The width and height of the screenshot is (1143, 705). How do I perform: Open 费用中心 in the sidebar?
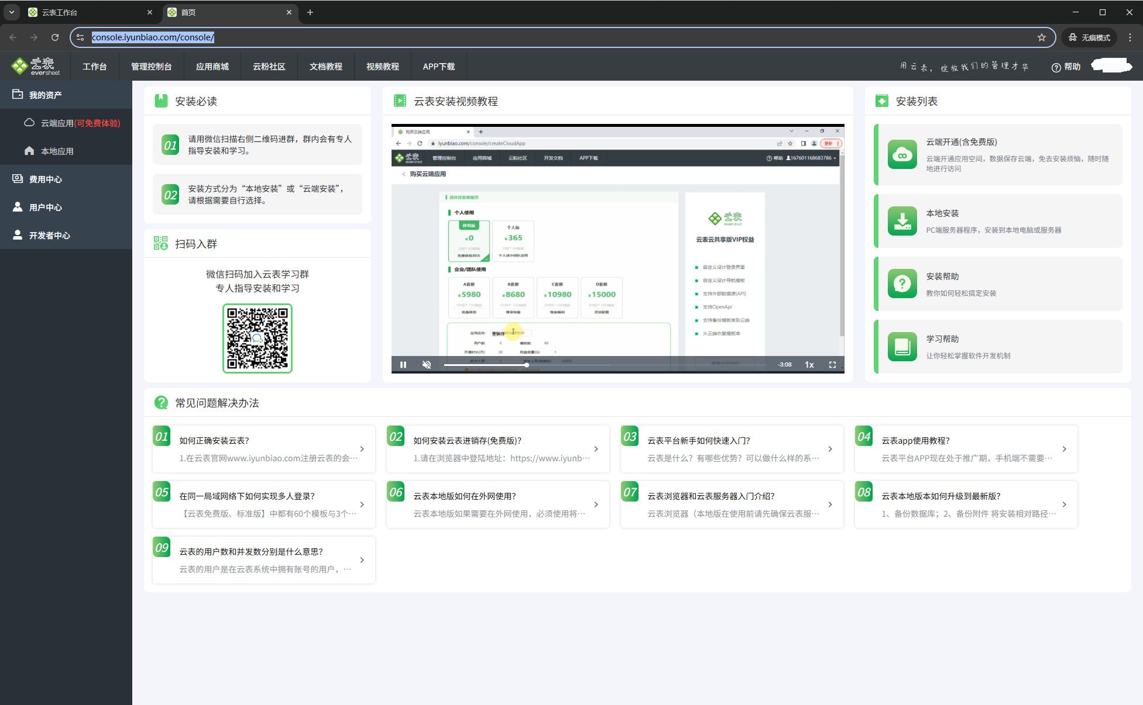(66, 179)
